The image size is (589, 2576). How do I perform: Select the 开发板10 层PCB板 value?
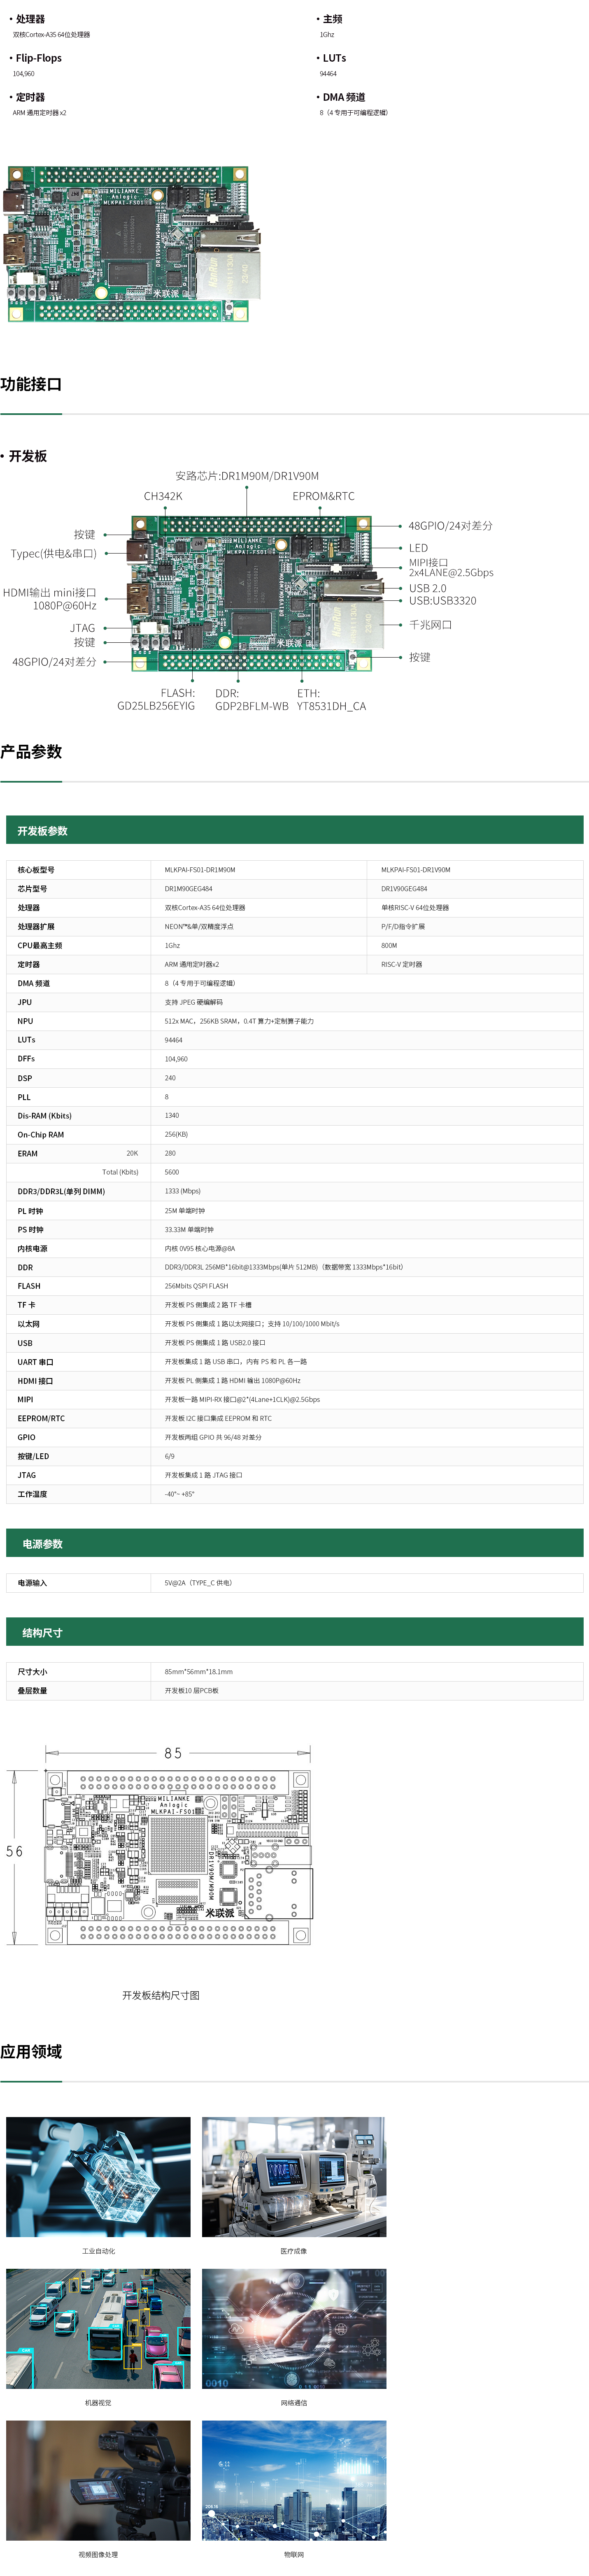(x=191, y=1691)
